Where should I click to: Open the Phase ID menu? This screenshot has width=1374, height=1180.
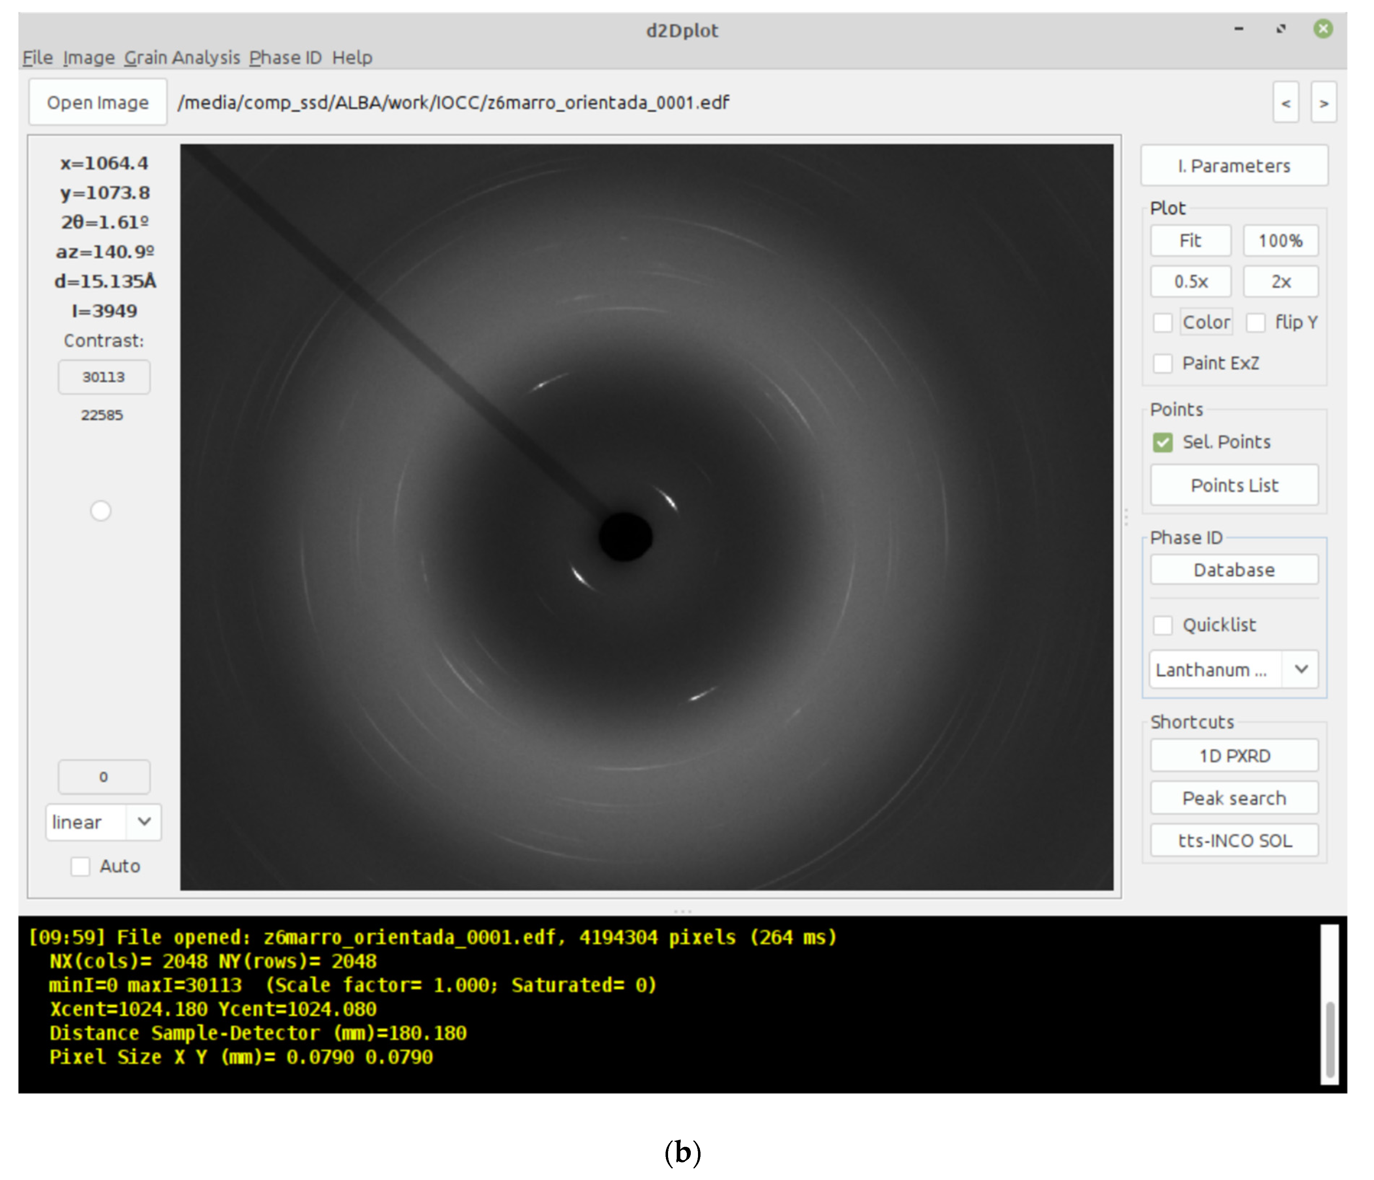pyautogui.click(x=285, y=58)
